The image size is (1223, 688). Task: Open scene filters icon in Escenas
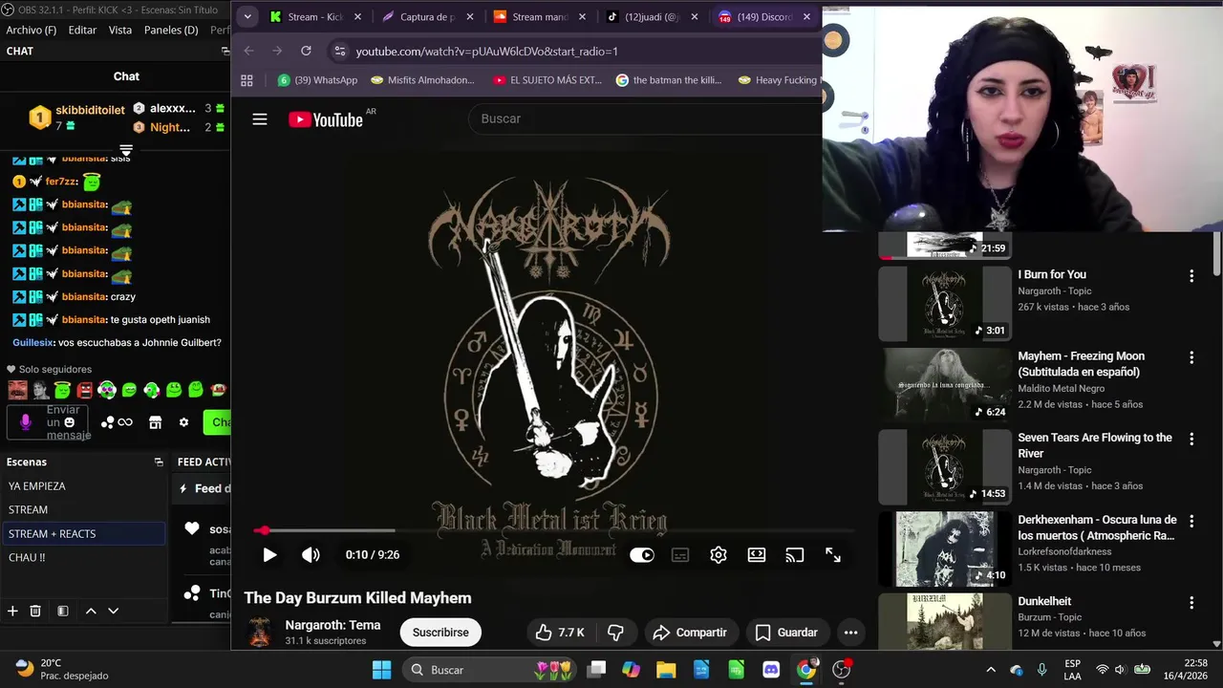62,611
